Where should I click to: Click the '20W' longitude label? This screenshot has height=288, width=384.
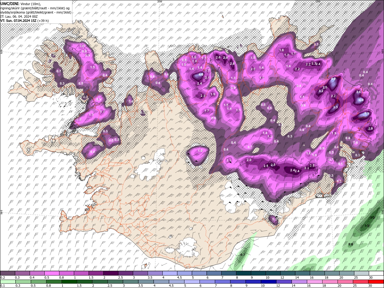coord(160,1)
